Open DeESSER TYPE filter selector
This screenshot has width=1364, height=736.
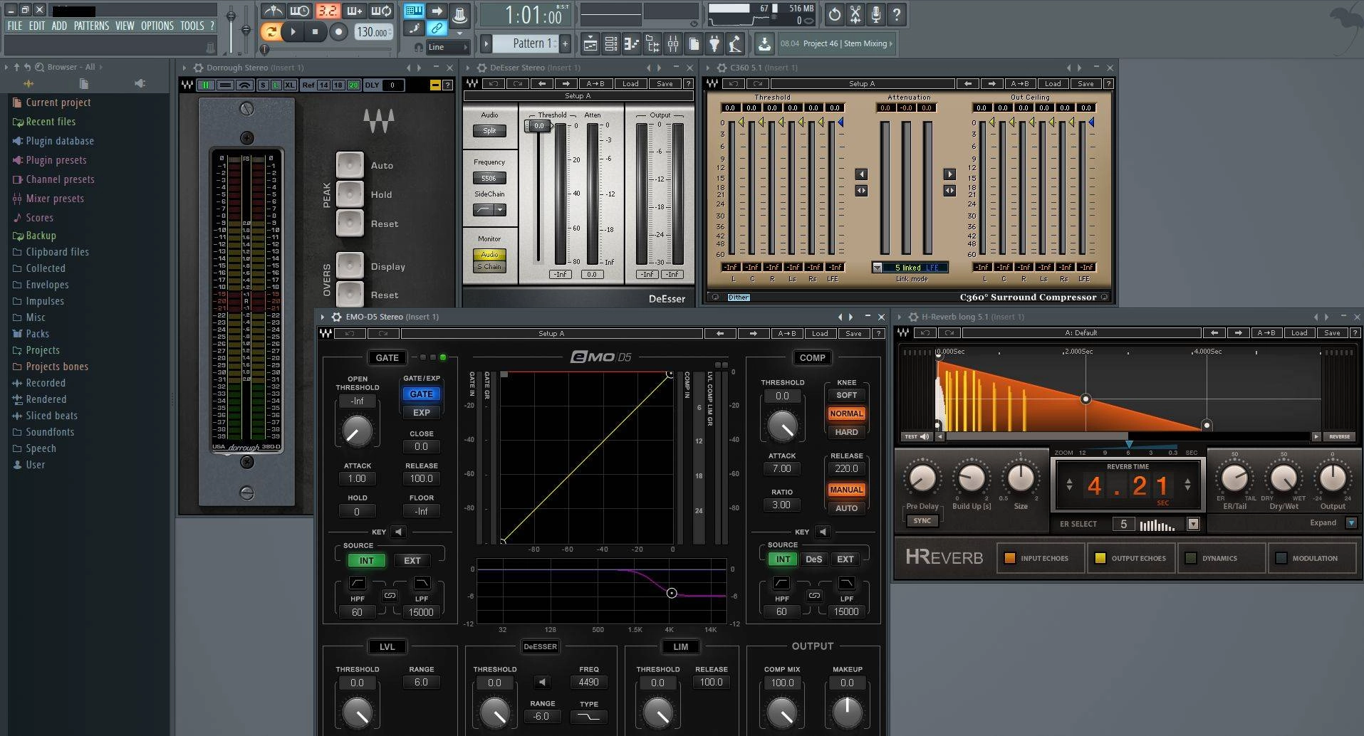(588, 717)
